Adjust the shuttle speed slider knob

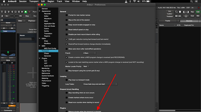pos(14,16)
